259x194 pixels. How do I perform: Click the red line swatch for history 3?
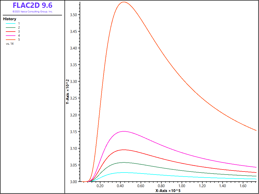11,32
